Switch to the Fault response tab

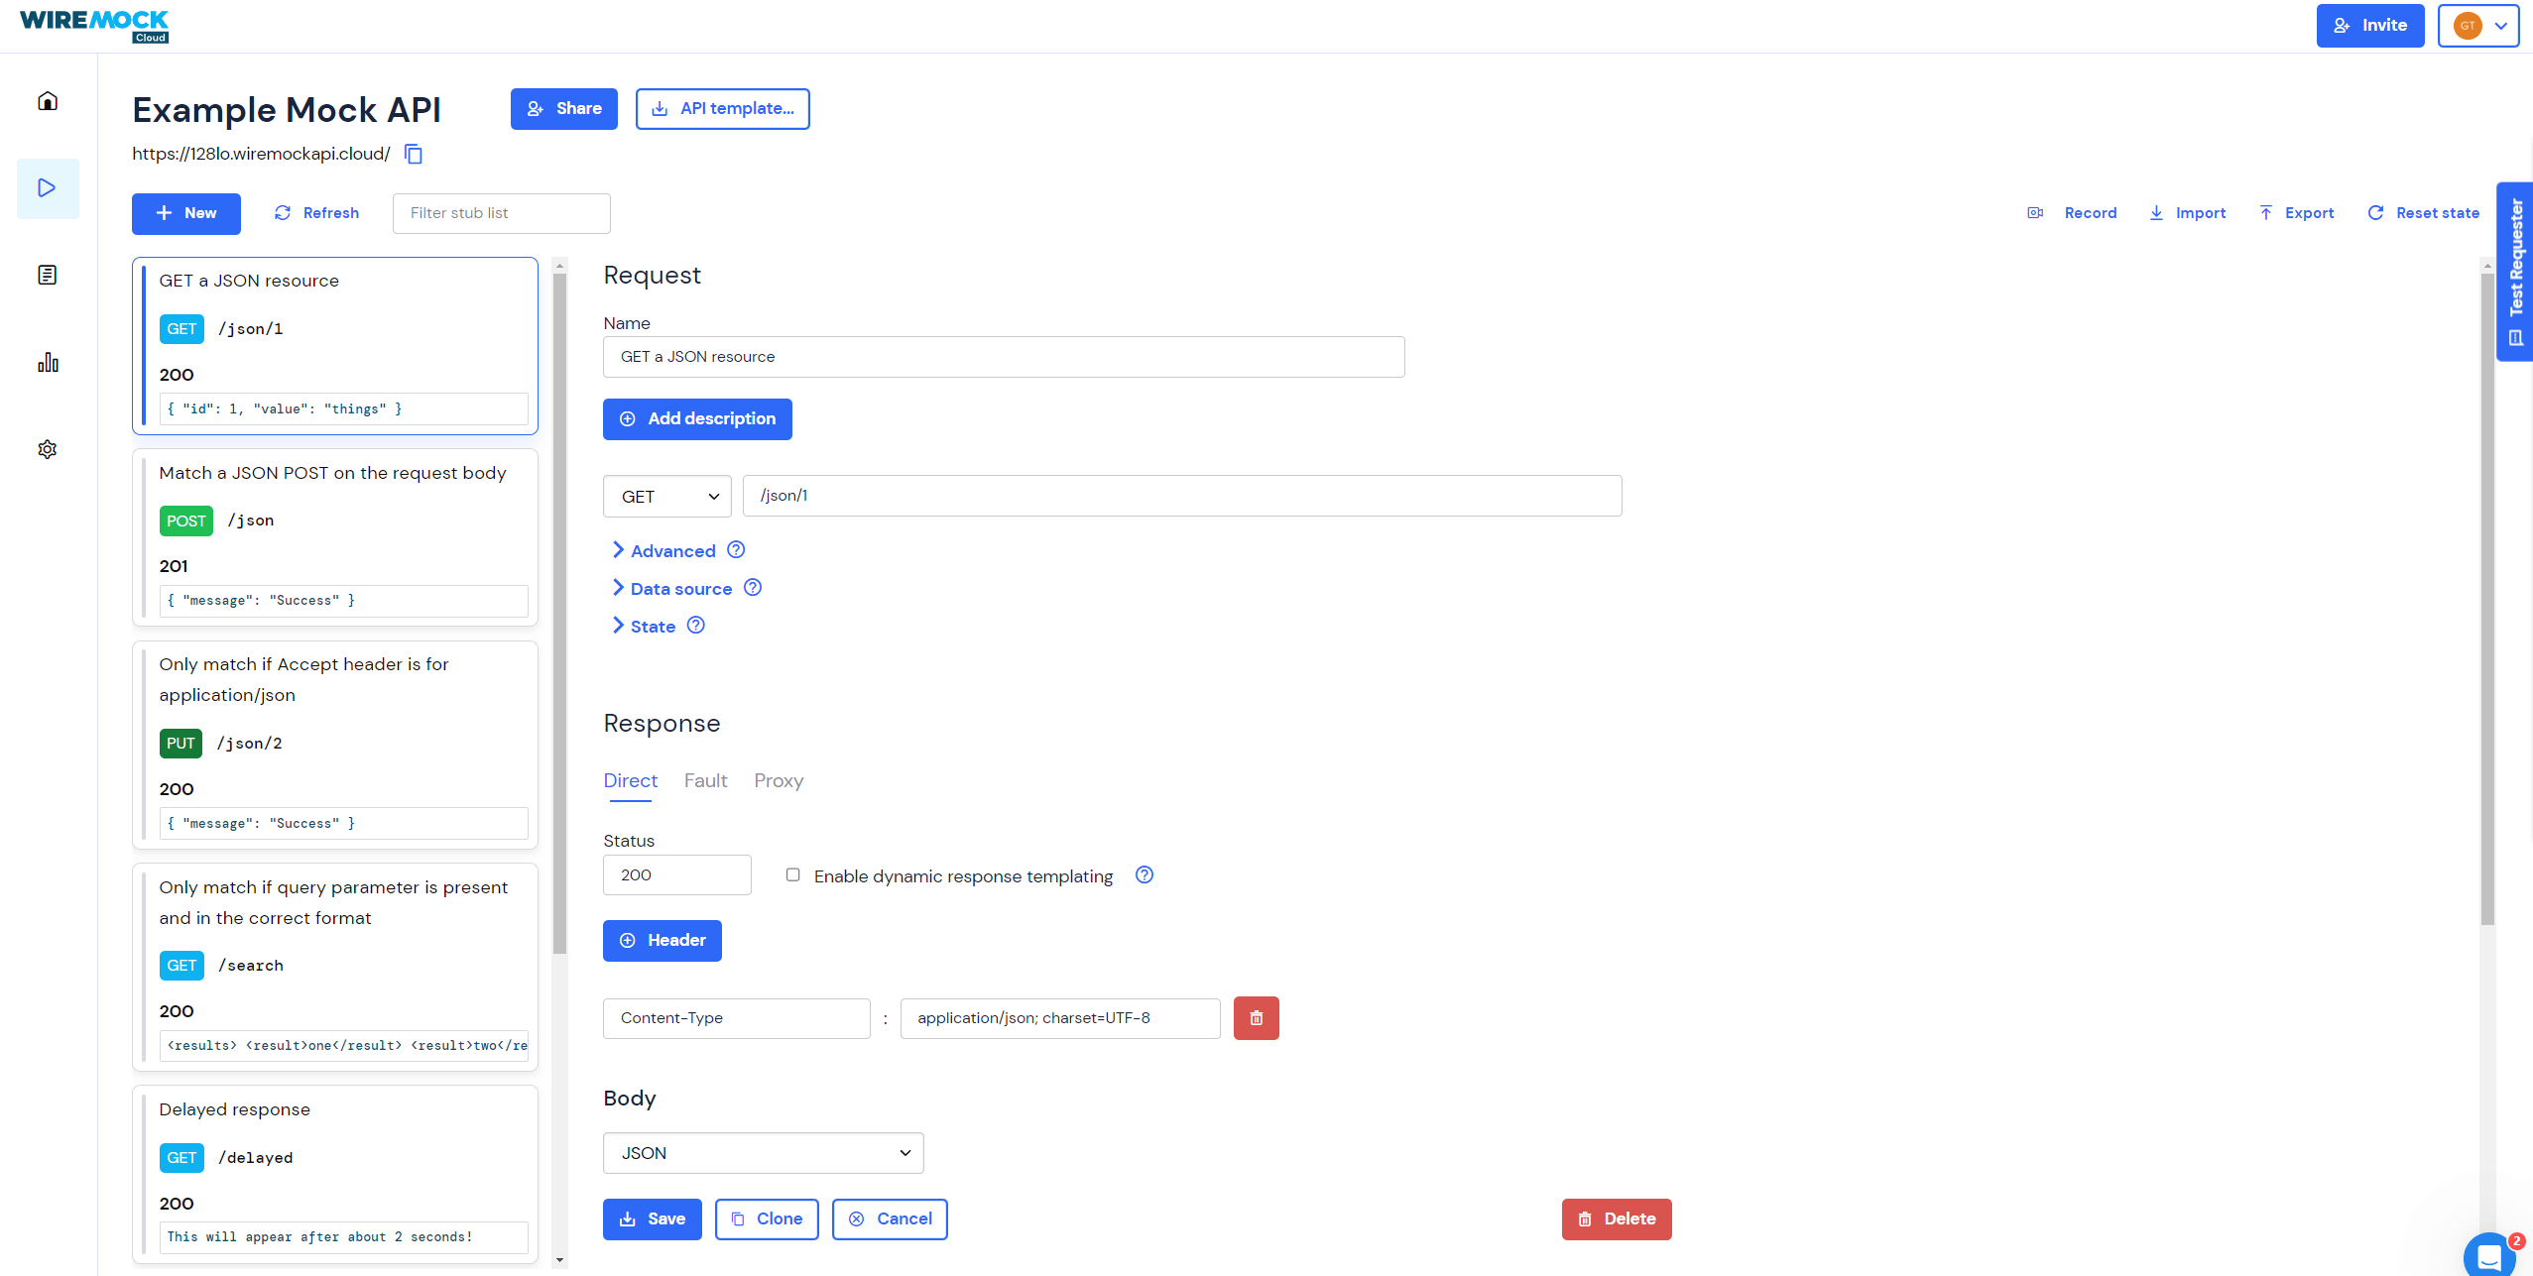coord(705,781)
